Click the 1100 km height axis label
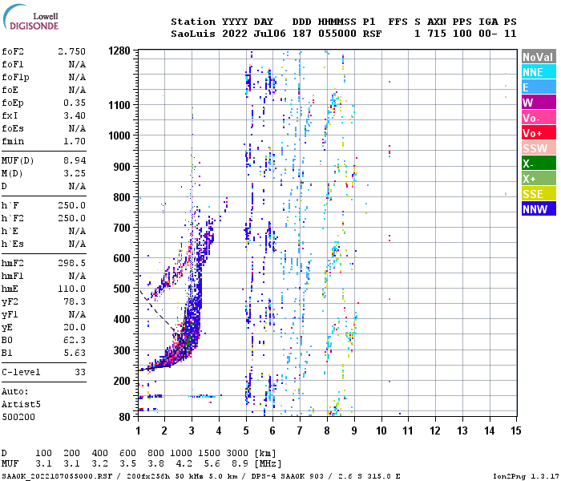The height and width of the screenshot is (481, 561). coord(119,105)
